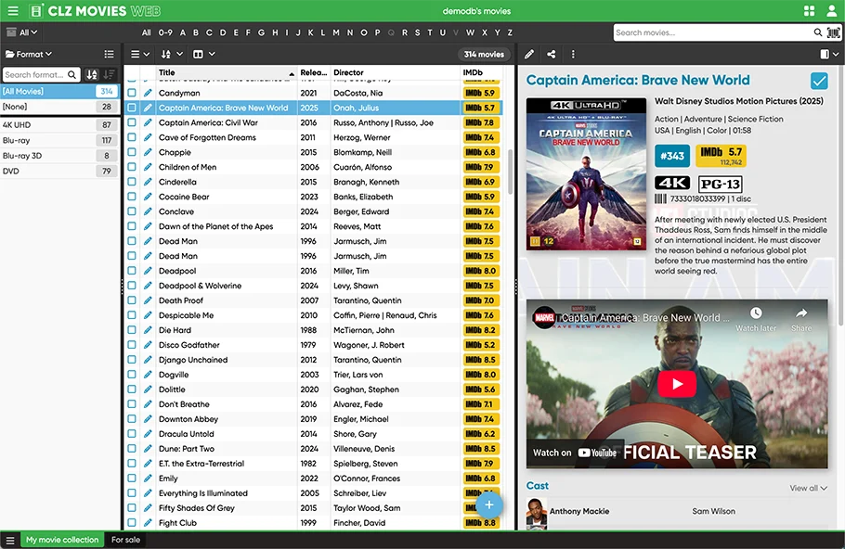845x549 pixels.
Task: Edit Chappie entry via pencil icon
Action: pos(148,152)
